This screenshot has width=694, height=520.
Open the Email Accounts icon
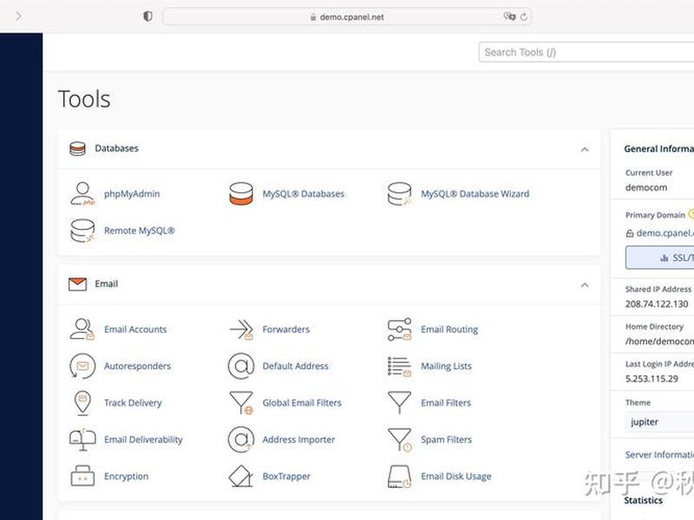click(82, 329)
